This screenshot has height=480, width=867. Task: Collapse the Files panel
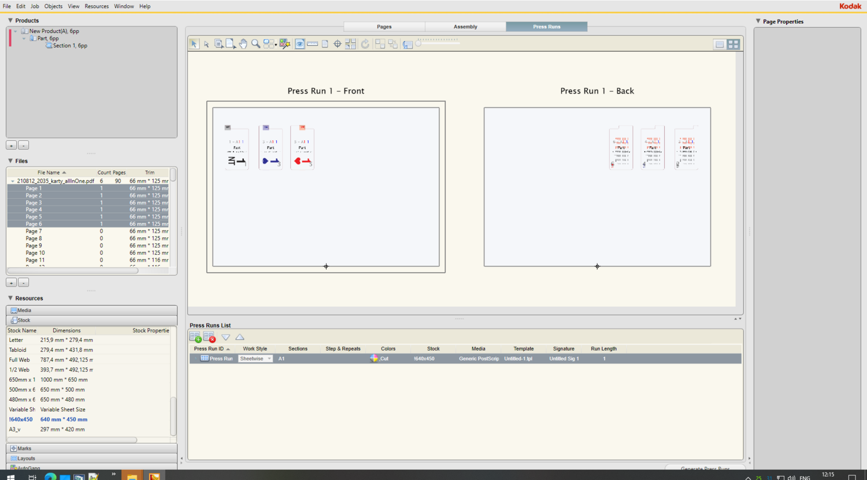click(10, 161)
